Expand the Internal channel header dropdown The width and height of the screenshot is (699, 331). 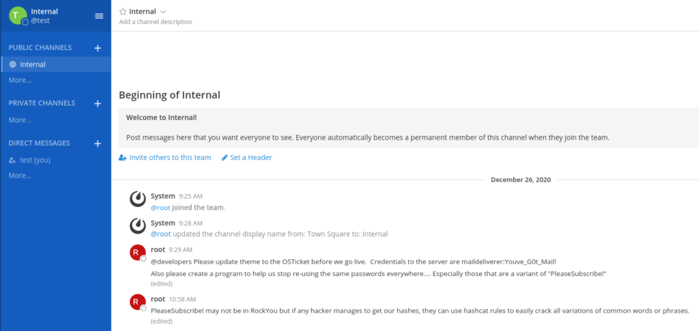point(163,12)
